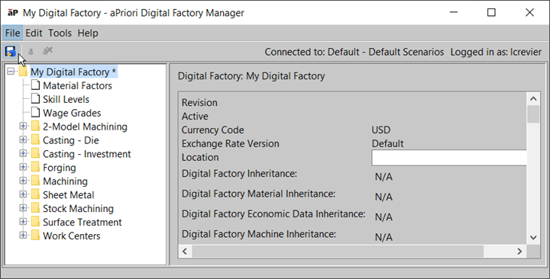
Task: Open the Edit menu
Action: [34, 34]
